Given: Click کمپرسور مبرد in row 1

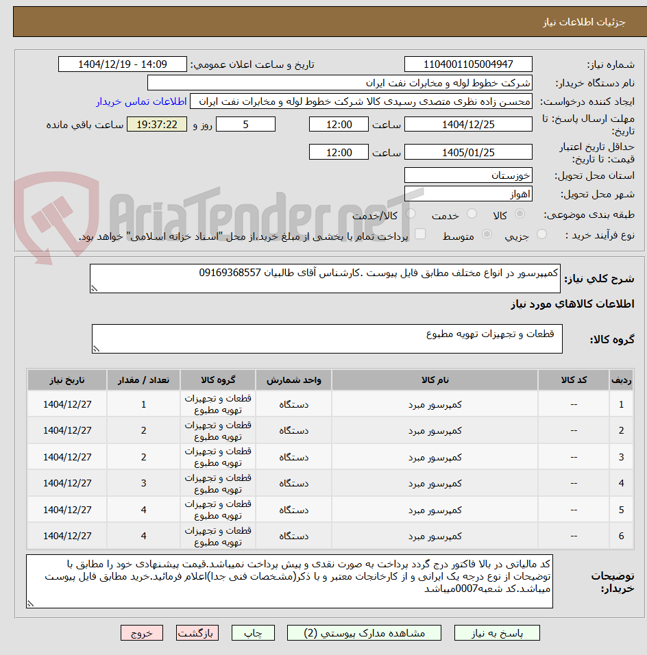Looking at the screenshot, I should pos(435,404).
